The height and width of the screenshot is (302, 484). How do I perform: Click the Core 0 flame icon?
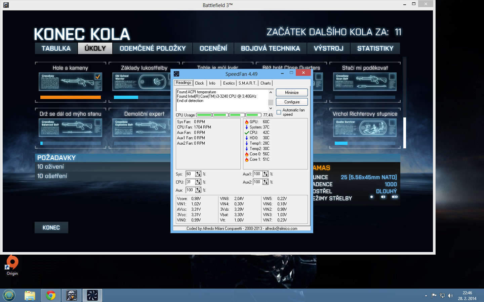pyautogui.click(x=247, y=154)
